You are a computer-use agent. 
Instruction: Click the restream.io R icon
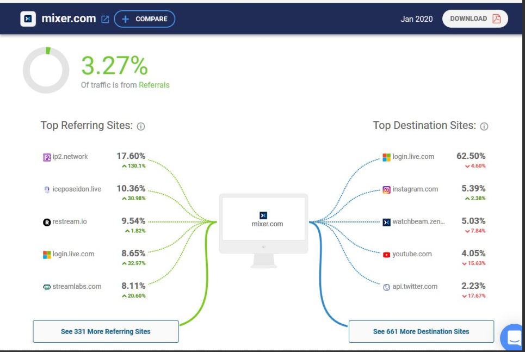47,222
